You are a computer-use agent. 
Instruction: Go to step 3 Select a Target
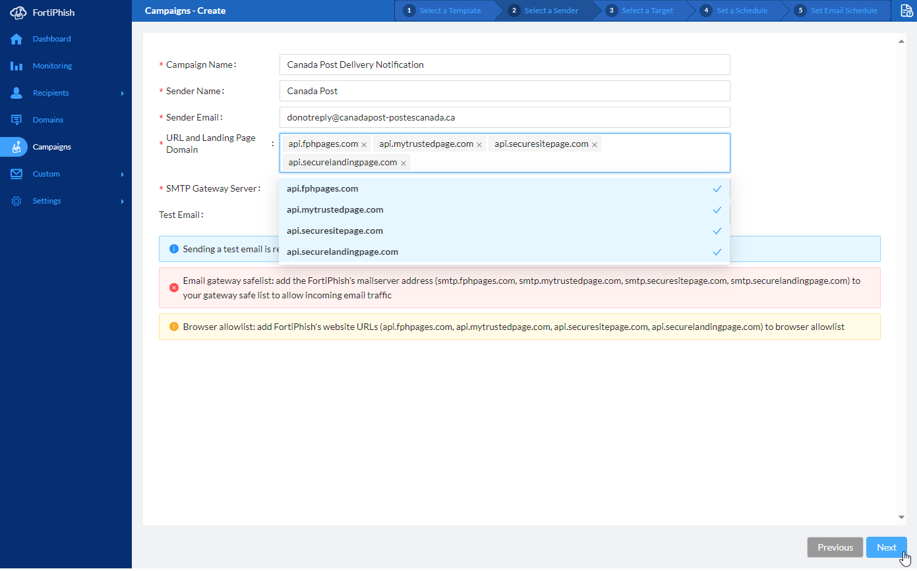click(x=641, y=11)
